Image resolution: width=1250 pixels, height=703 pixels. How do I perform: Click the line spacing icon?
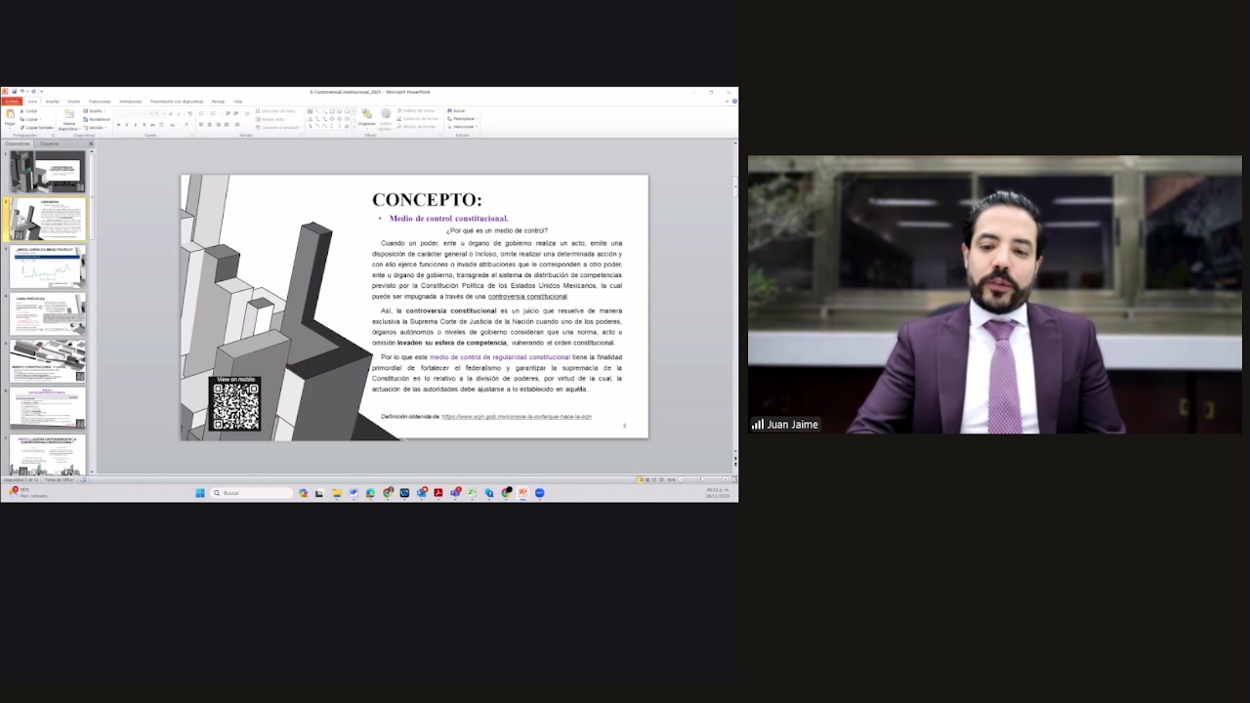246,113
